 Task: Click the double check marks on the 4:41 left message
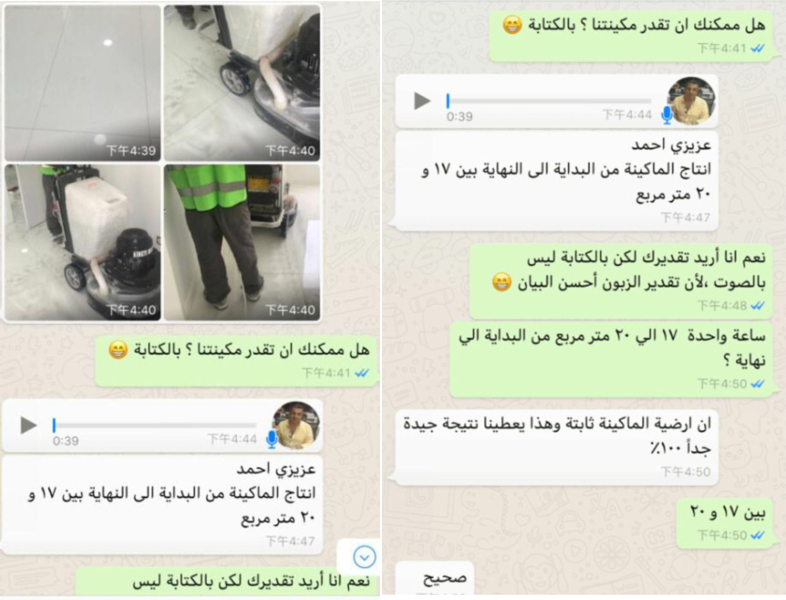[361, 373]
